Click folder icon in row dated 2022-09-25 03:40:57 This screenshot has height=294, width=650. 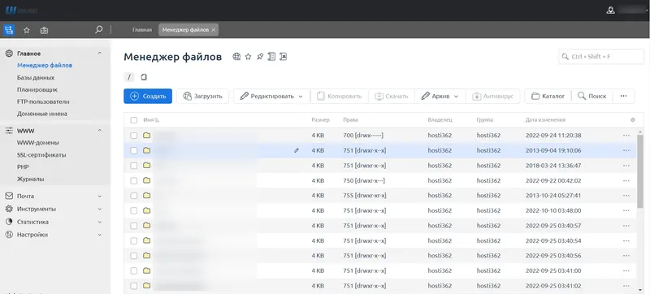coord(147,226)
